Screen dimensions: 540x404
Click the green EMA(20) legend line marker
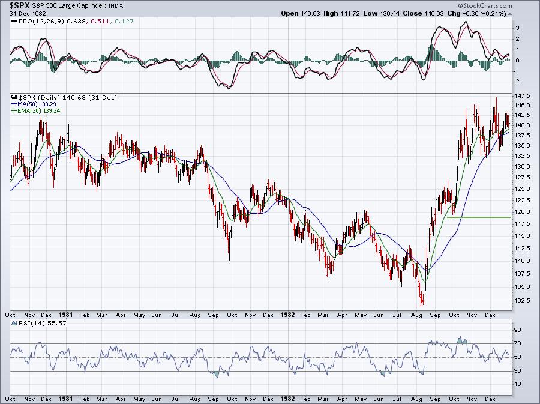(14, 111)
